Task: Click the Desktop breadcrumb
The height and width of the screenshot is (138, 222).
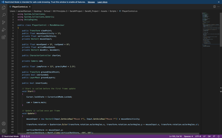Action: pyautogui.click(x=38, y=11)
